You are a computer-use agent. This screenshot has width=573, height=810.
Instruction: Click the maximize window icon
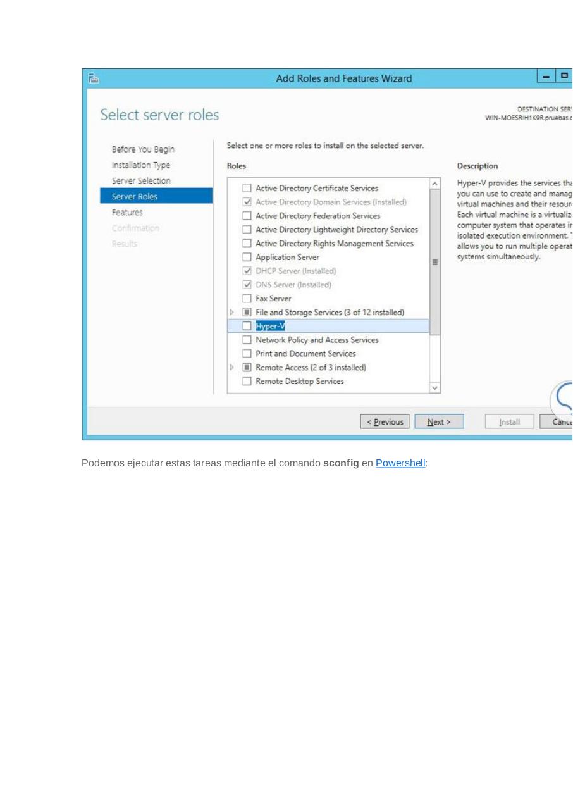563,77
